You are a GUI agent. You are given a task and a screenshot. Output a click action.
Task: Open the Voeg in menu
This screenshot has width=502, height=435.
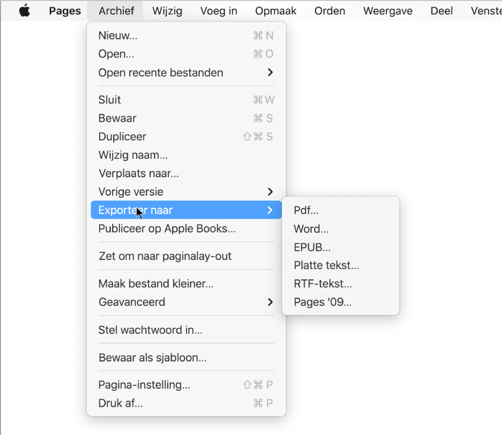pos(218,11)
